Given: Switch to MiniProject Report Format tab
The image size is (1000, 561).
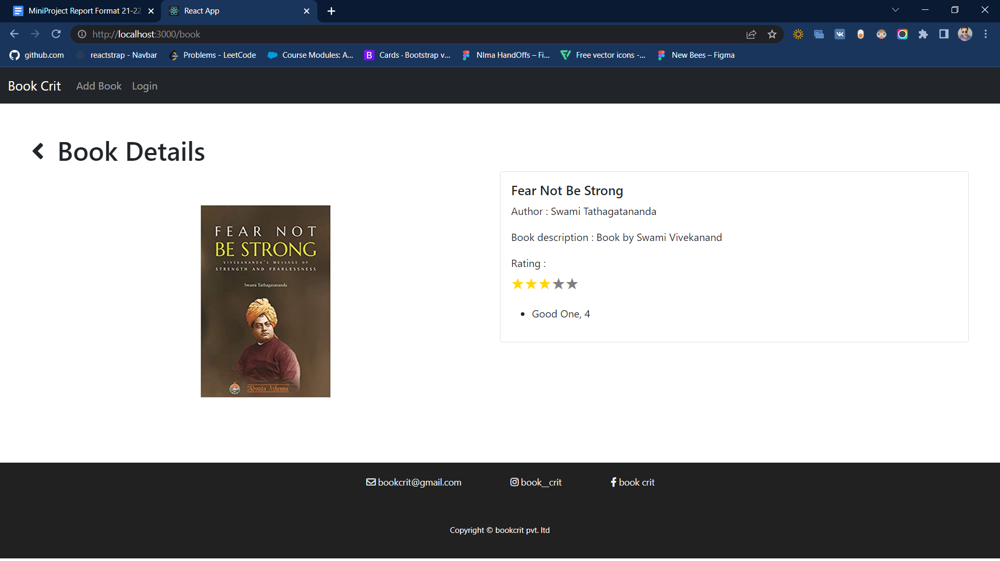Looking at the screenshot, I should [x=83, y=11].
